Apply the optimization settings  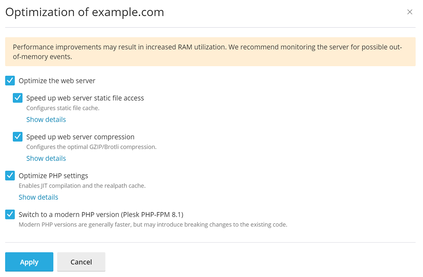tap(29, 262)
